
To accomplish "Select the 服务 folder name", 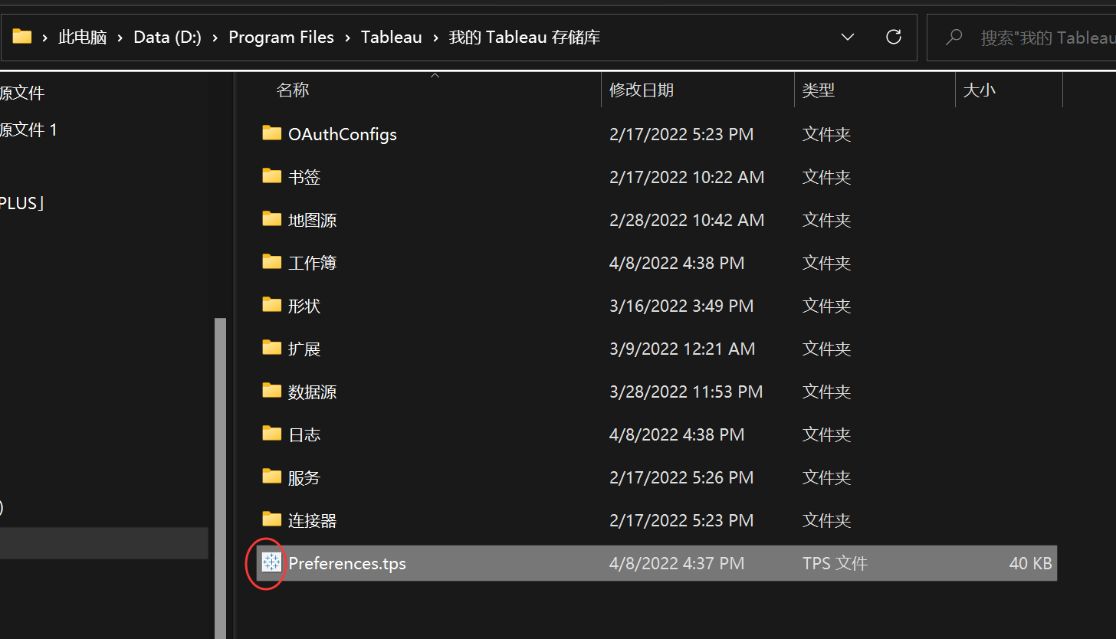I will [x=304, y=477].
